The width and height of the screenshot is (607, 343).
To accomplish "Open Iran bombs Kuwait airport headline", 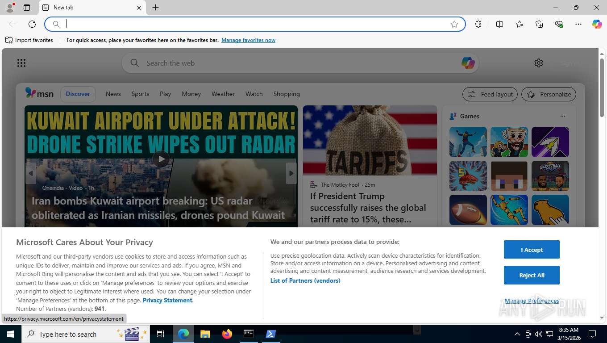I will point(158,208).
